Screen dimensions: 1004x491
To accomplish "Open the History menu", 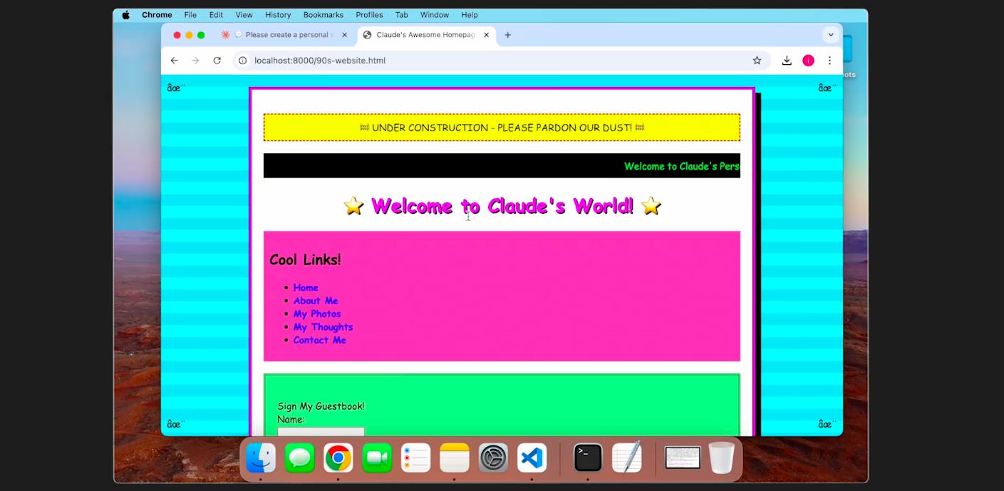I will 277,14.
